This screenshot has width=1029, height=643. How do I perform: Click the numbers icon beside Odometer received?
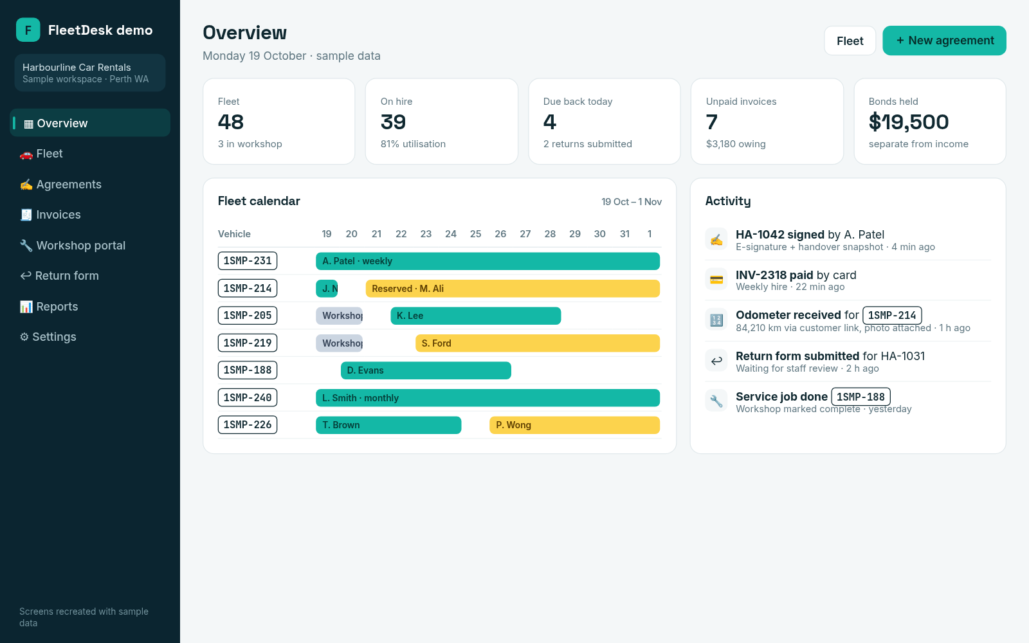click(x=716, y=320)
